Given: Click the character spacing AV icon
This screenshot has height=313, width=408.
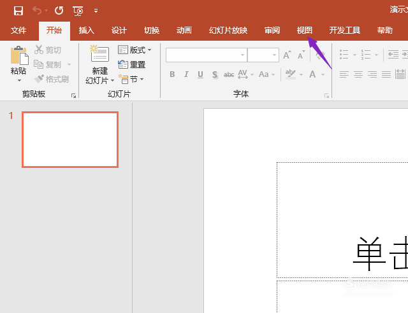Looking at the screenshot, I should coord(243,74).
